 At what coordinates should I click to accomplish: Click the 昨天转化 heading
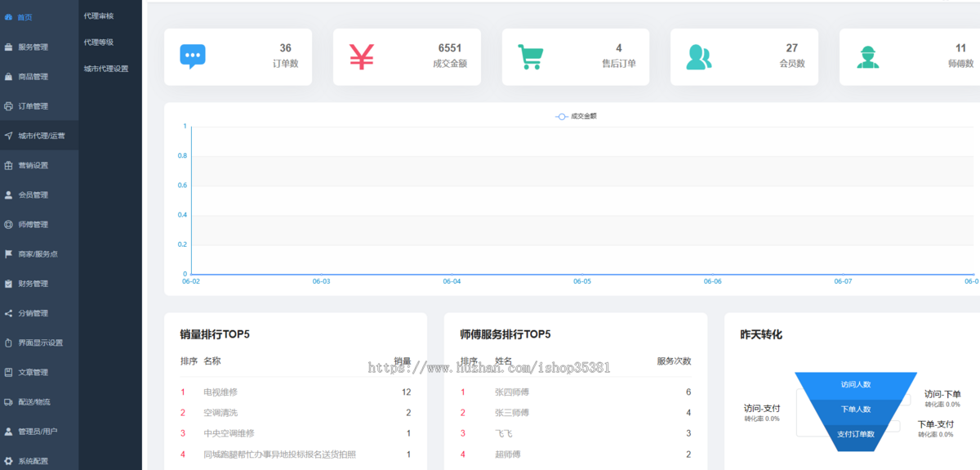coord(761,335)
